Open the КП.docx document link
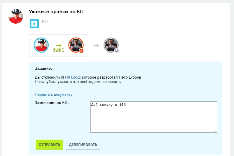The image size is (234, 156). [x=74, y=77]
